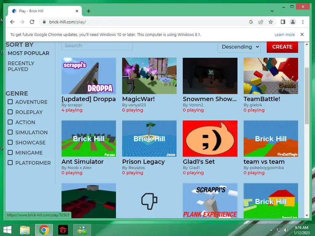Image resolution: width=315 pixels, height=236 pixels.
Task: Click the red CREATE button
Action: 282,47
